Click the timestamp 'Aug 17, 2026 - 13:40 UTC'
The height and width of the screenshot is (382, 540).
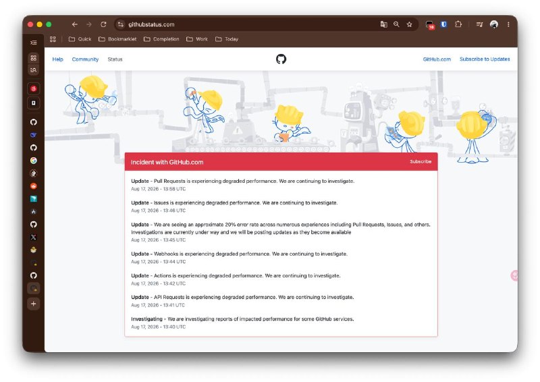pos(158,327)
